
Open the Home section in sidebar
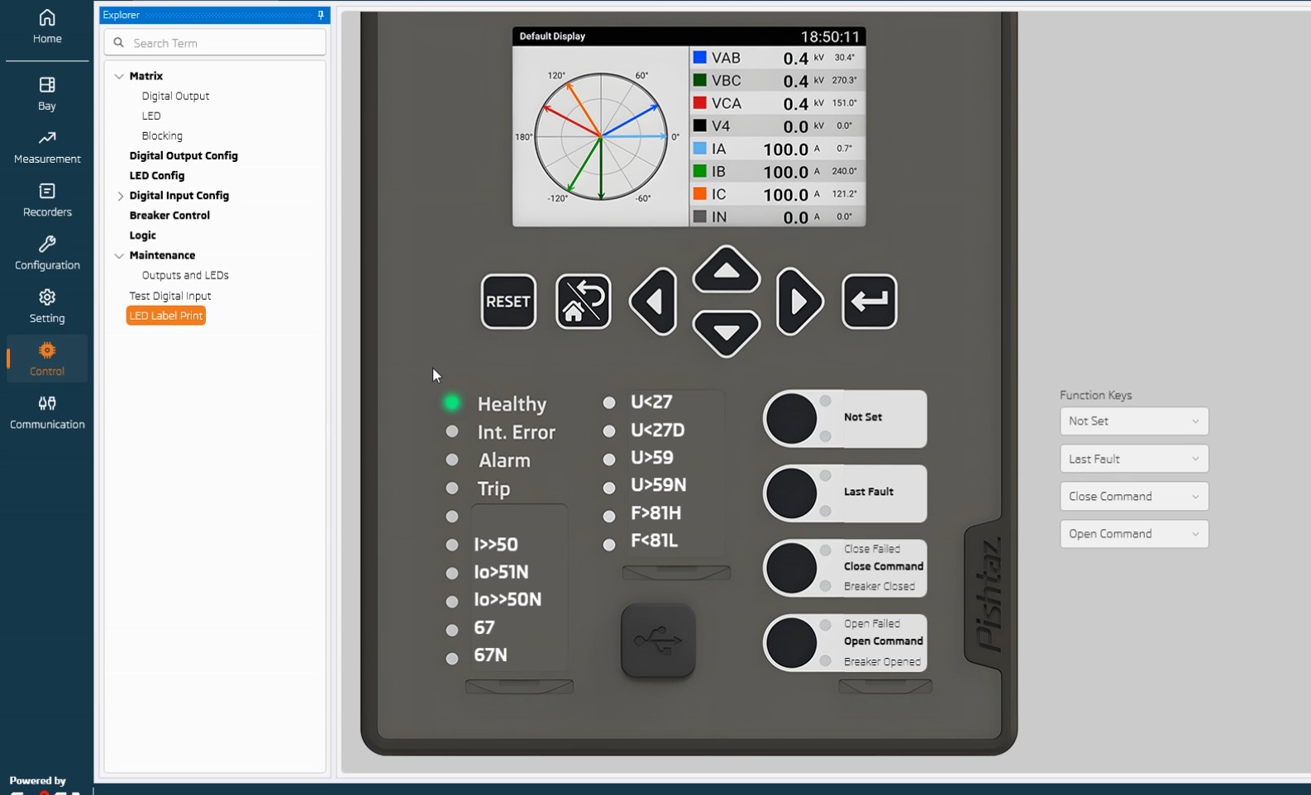pyautogui.click(x=47, y=26)
